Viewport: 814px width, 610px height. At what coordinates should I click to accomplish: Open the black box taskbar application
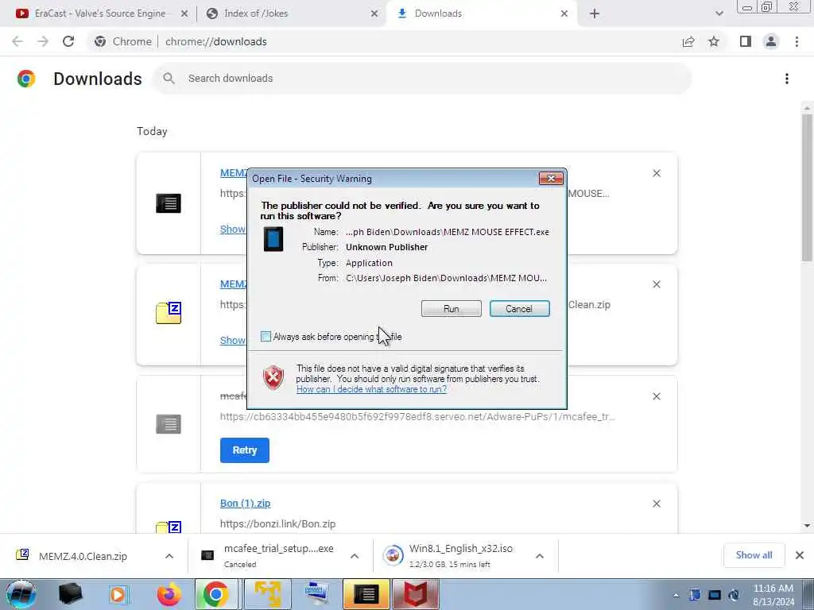pos(71,594)
